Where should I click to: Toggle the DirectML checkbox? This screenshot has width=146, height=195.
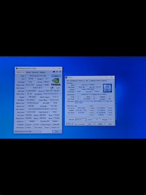(x=53, y=124)
